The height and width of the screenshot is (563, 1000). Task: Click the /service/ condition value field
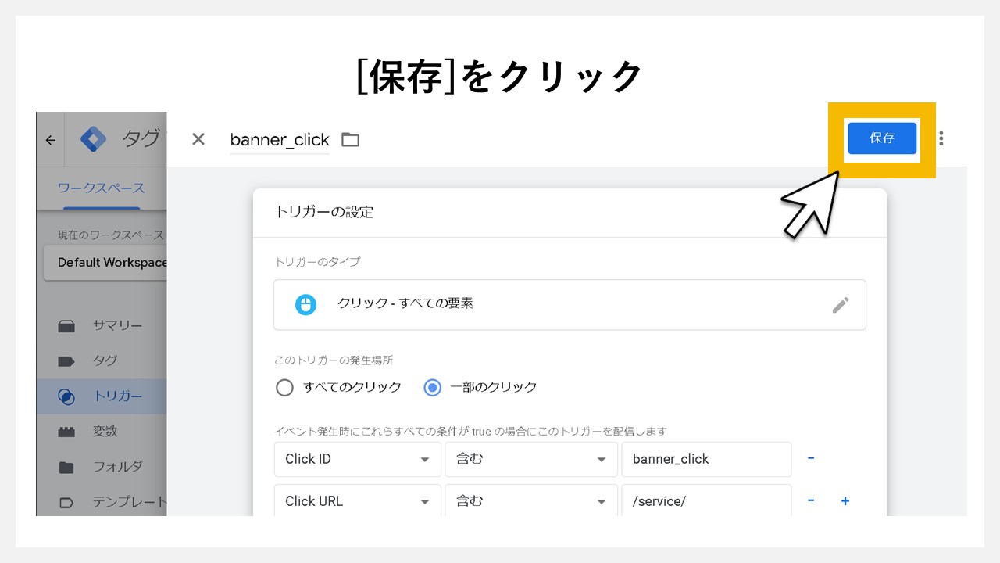[x=706, y=501]
